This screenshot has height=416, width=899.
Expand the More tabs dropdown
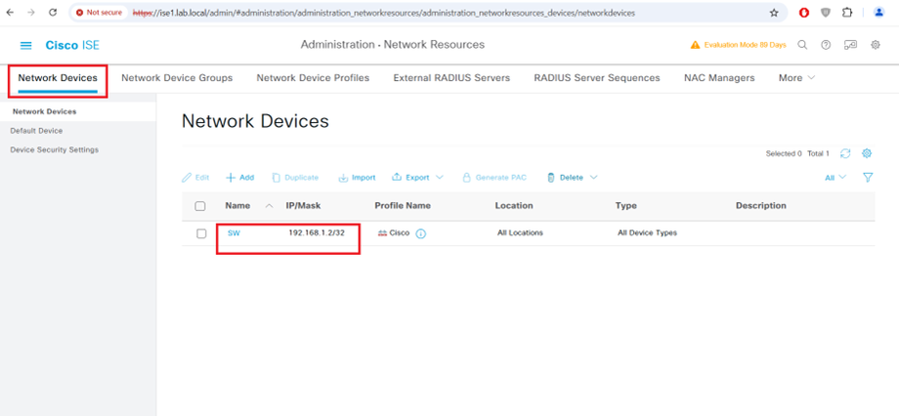click(796, 78)
